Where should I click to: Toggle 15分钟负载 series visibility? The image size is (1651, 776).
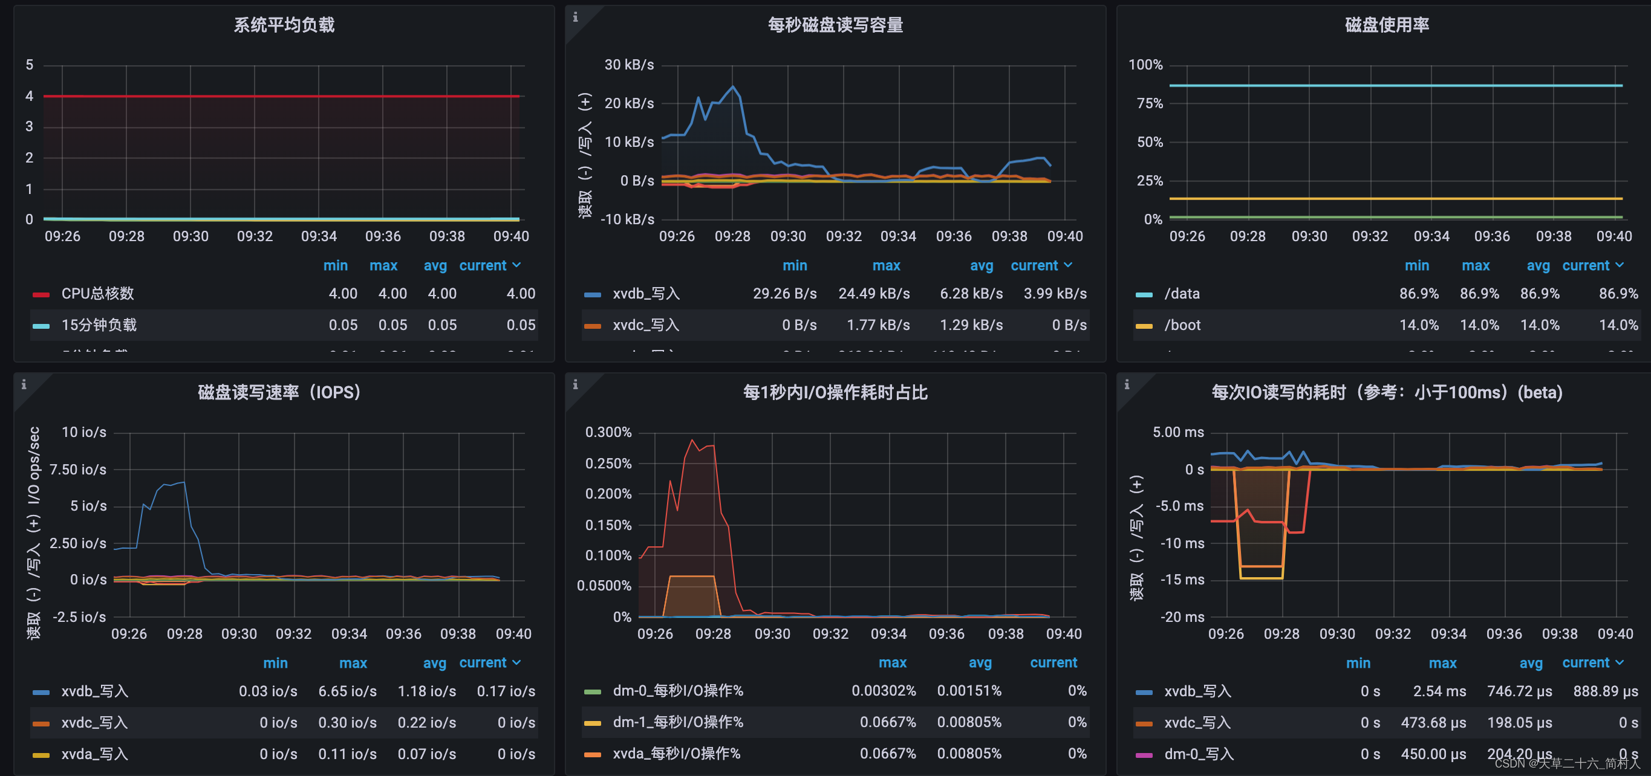pos(99,325)
